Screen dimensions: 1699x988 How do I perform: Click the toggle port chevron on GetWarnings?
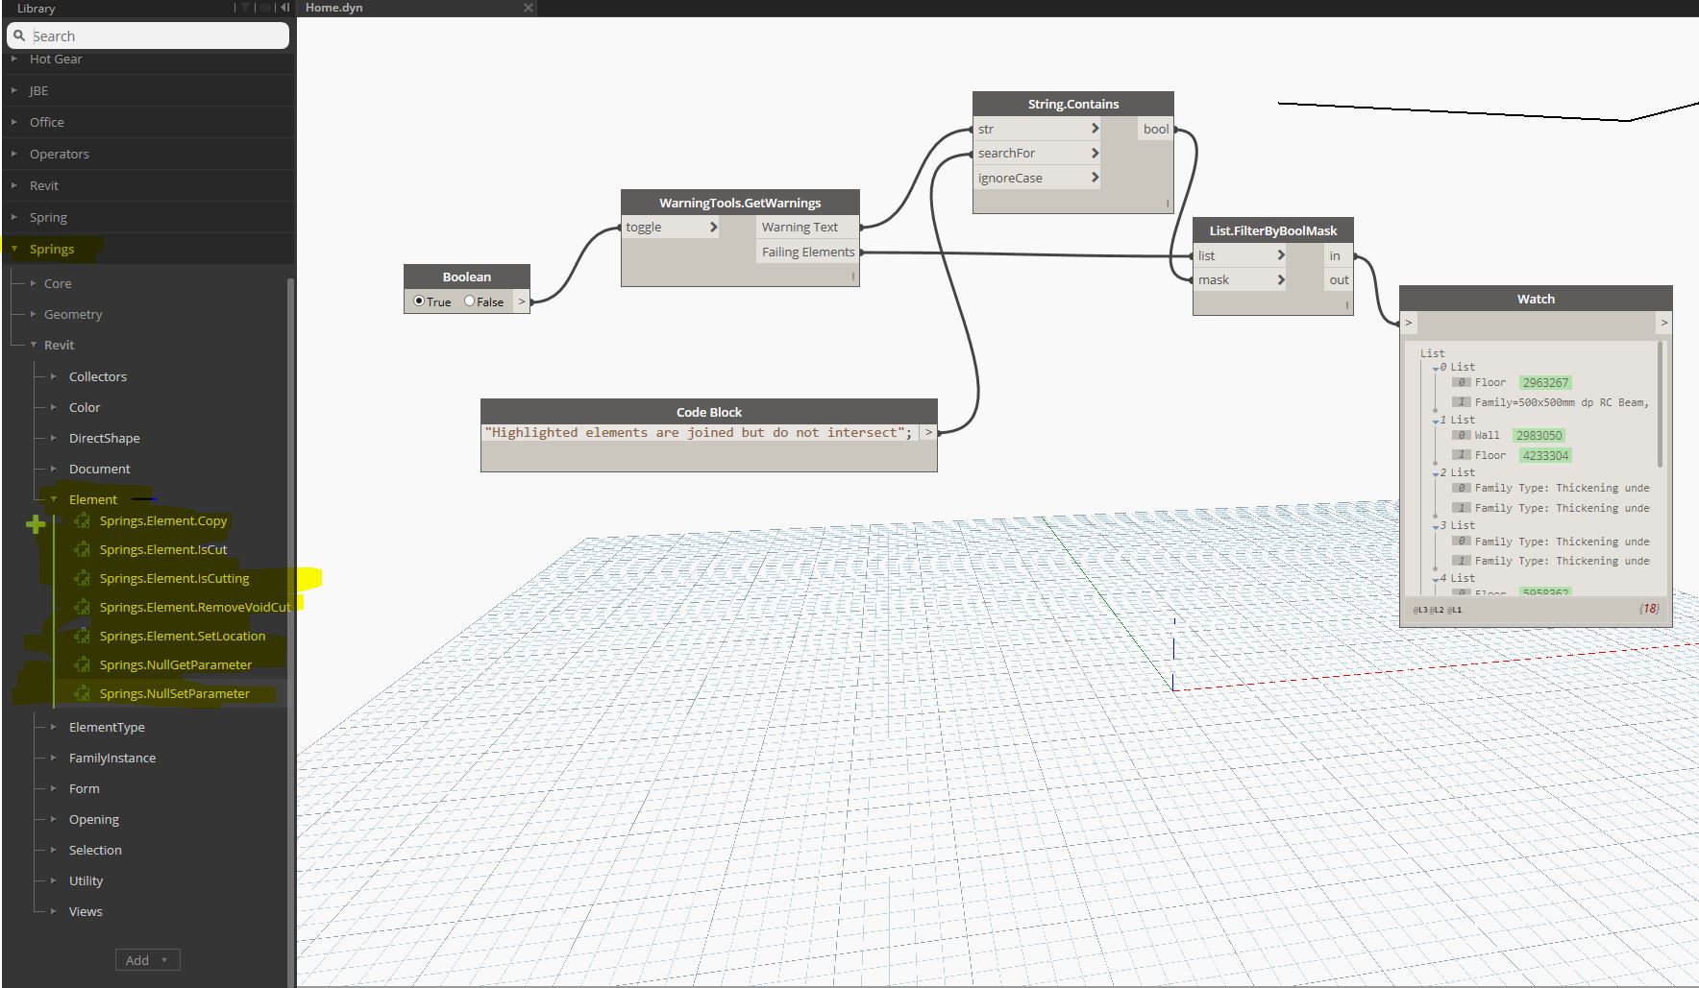click(713, 227)
